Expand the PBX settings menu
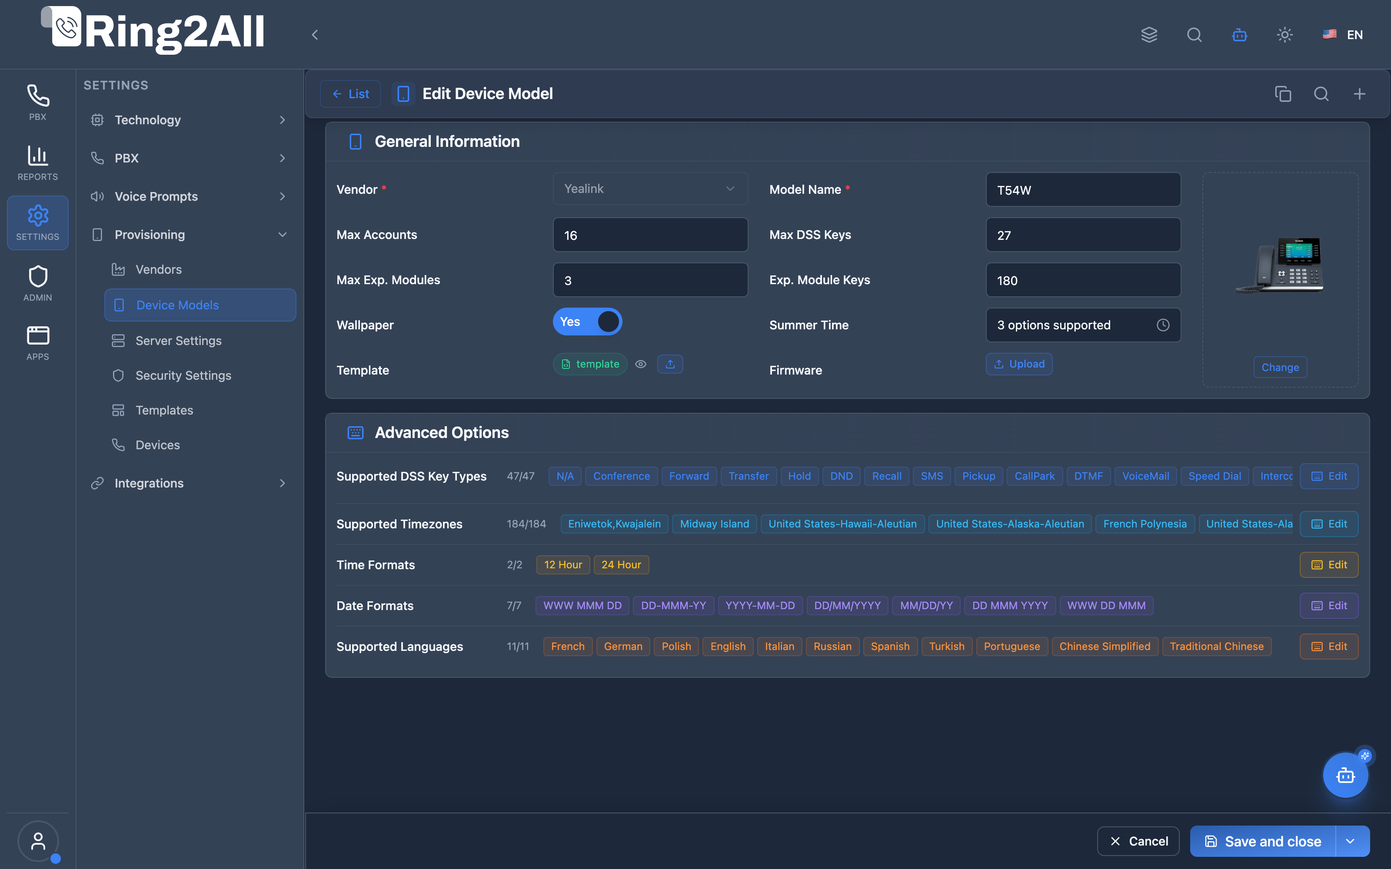The width and height of the screenshot is (1391, 869). pyautogui.click(x=189, y=158)
